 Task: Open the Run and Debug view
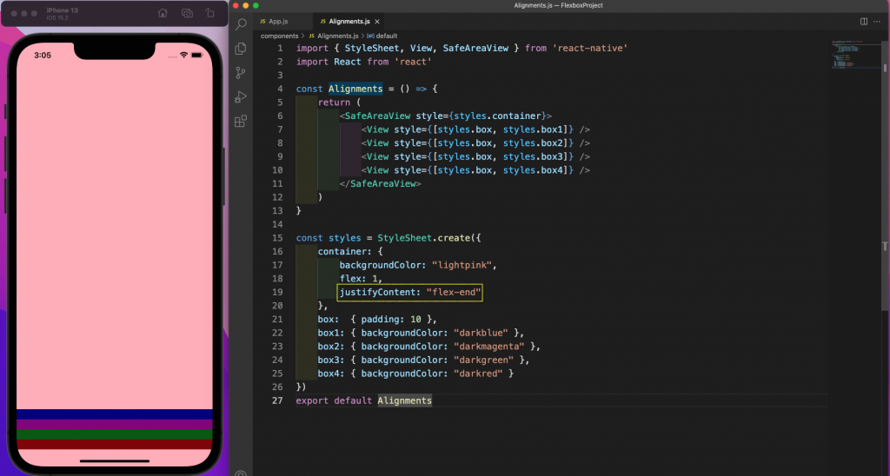(241, 97)
